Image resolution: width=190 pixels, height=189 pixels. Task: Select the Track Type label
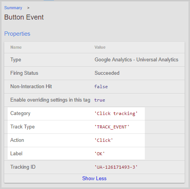(x=23, y=127)
